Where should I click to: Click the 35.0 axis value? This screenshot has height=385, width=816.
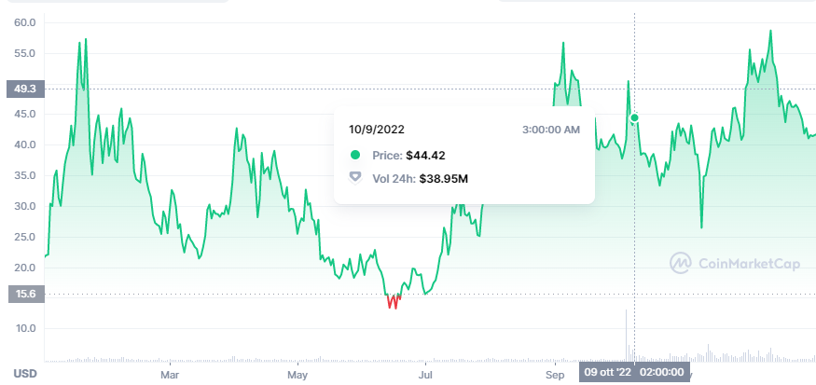pos(25,175)
